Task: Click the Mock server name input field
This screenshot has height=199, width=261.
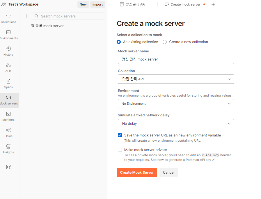Action: pyautogui.click(x=176, y=59)
